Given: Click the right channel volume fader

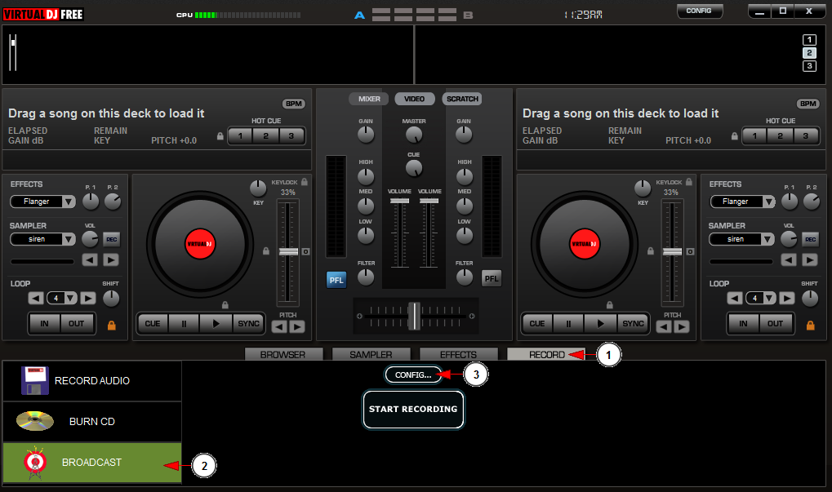Looking at the screenshot, I should (429, 201).
